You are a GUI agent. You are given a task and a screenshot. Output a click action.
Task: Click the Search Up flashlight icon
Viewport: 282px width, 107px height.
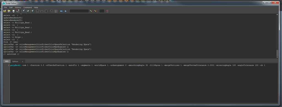[96, 11]
